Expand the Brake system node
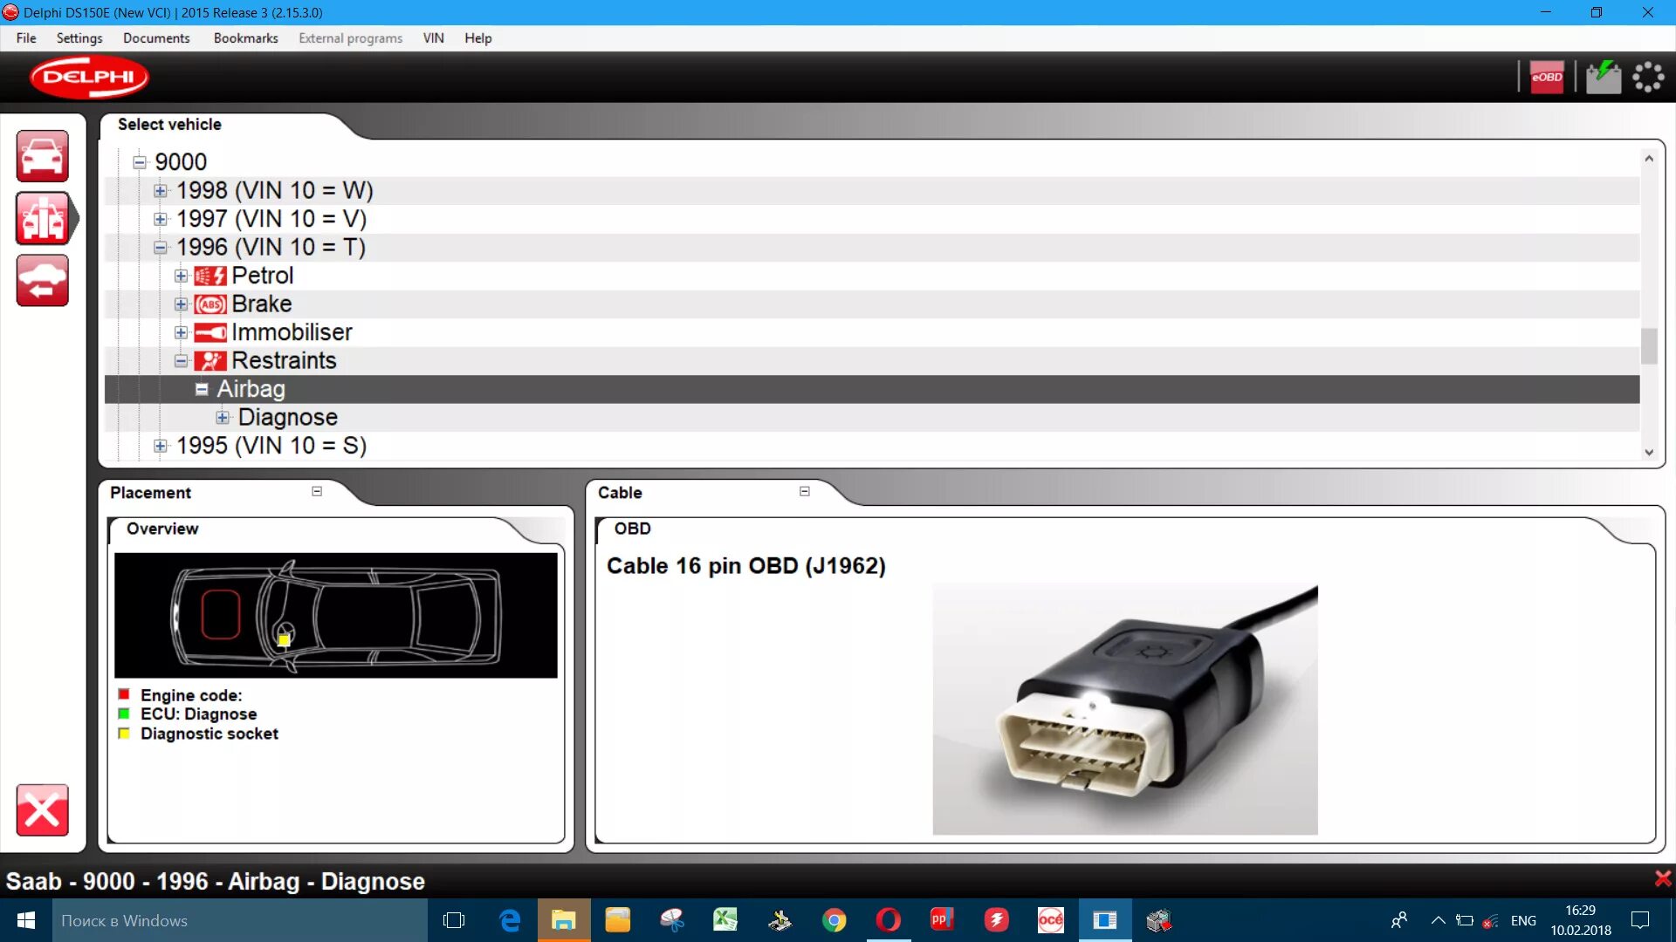The width and height of the screenshot is (1676, 942). (x=181, y=304)
